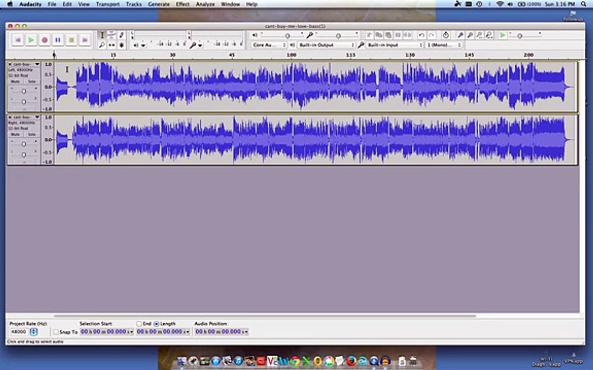
Task: Open the Effect menu
Action: (x=183, y=4)
